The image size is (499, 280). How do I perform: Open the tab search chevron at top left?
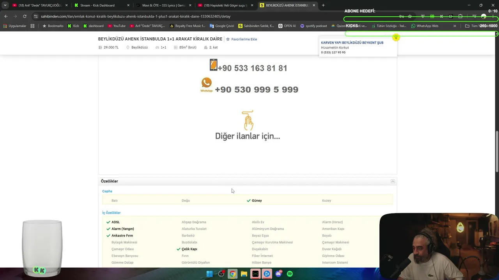(x=5, y=5)
